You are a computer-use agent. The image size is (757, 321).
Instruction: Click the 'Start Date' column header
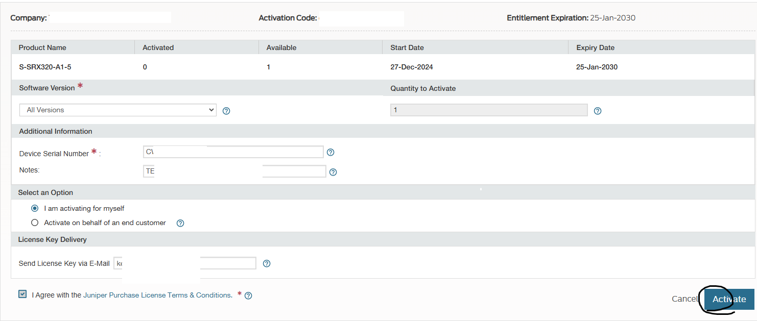click(407, 47)
